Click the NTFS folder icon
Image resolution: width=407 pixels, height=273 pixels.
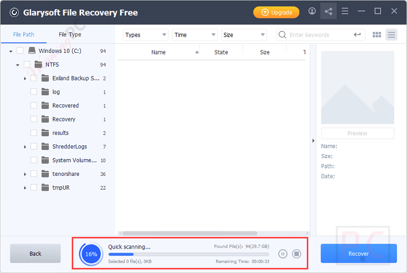pyautogui.click(x=39, y=64)
